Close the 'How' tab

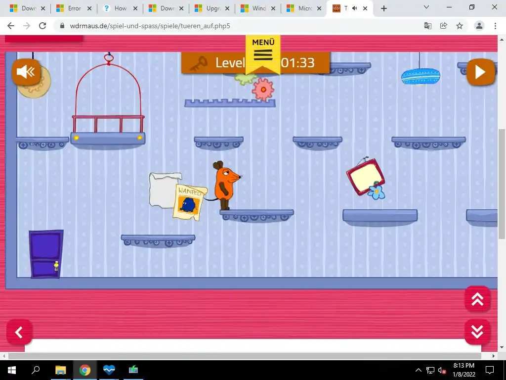pyautogui.click(x=135, y=9)
